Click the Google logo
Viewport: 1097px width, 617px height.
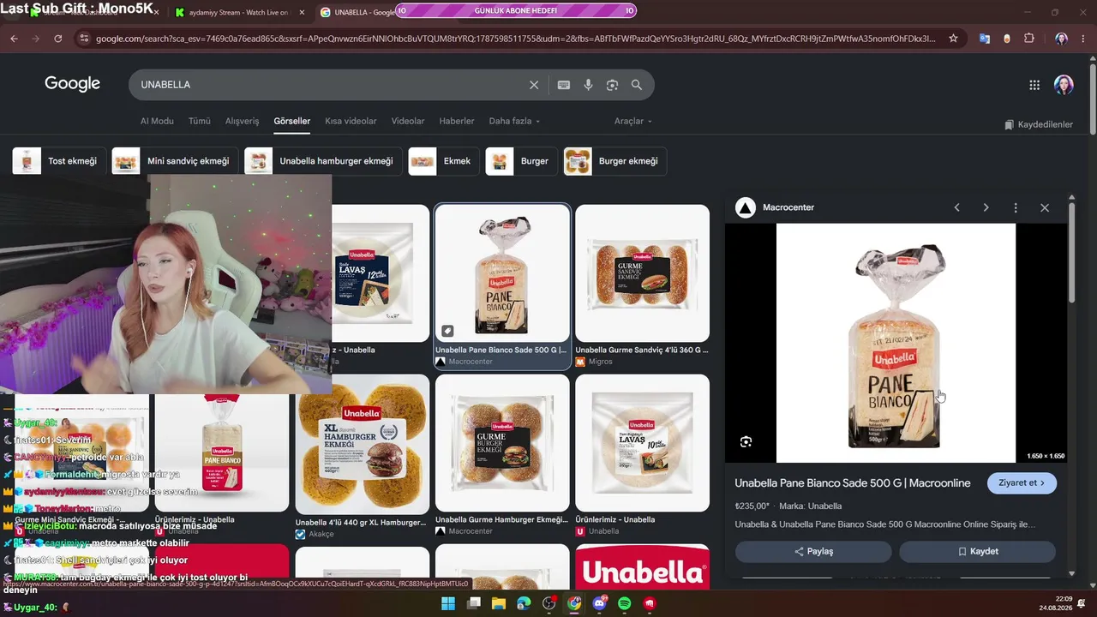click(x=73, y=84)
